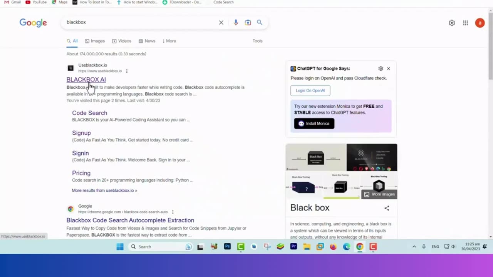Open the How to start Windo... bookmark
493x277 pixels.
coord(137,2)
